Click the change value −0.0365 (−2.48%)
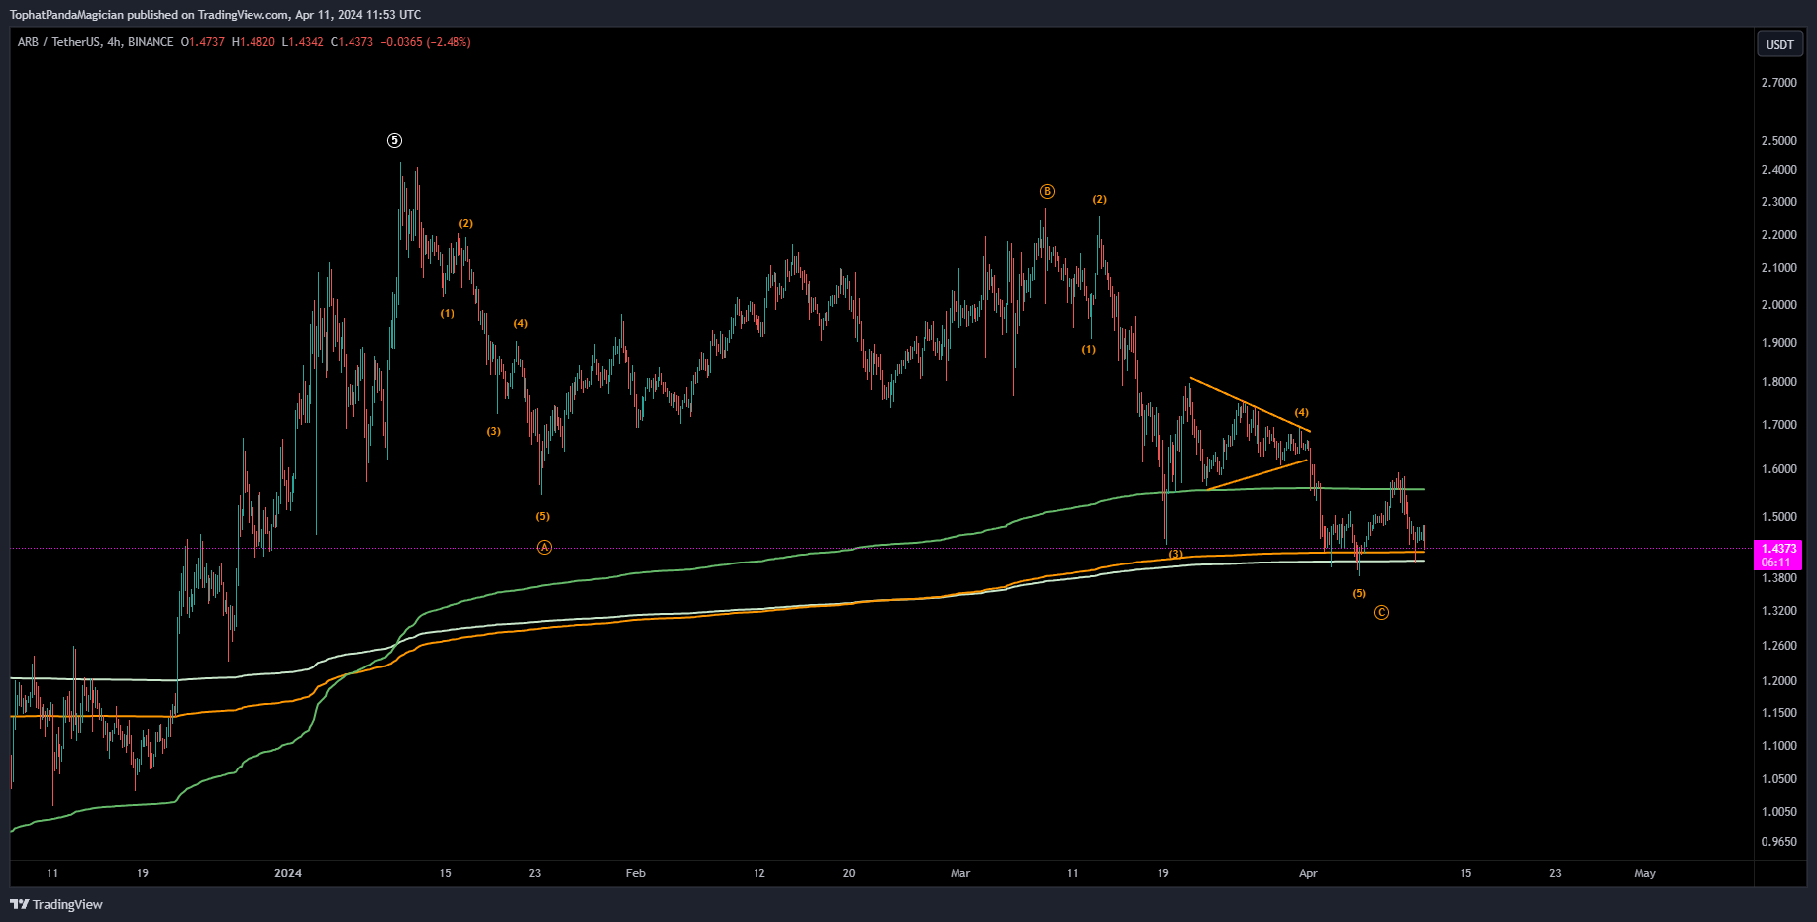This screenshot has width=1817, height=922. [426, 42]
